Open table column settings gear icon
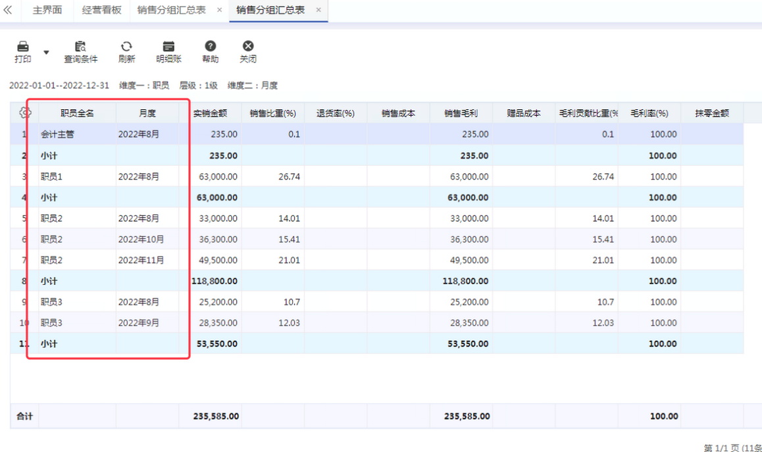 [x=25, y=113]
